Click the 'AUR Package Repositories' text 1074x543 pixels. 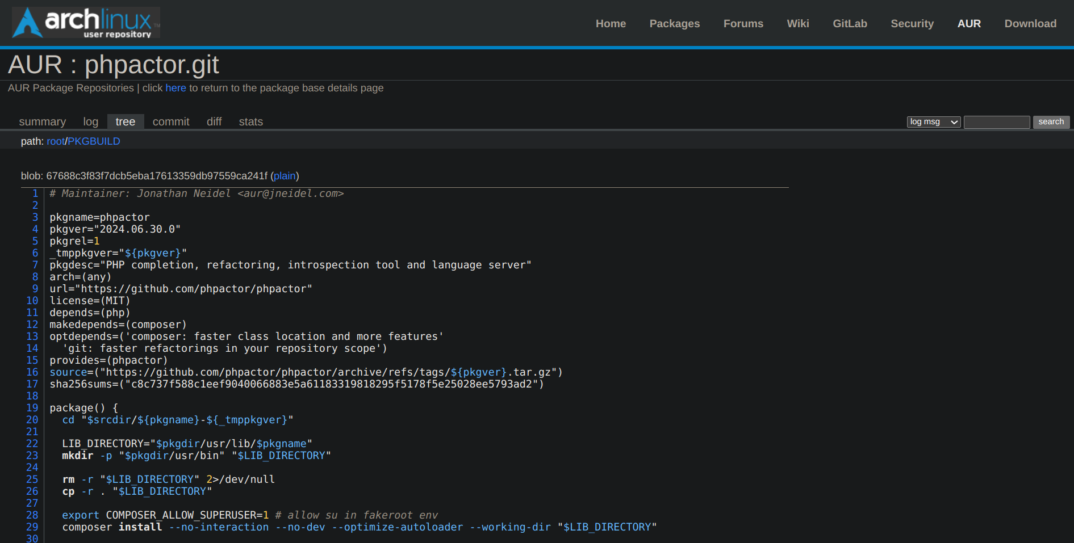(71, 88)
